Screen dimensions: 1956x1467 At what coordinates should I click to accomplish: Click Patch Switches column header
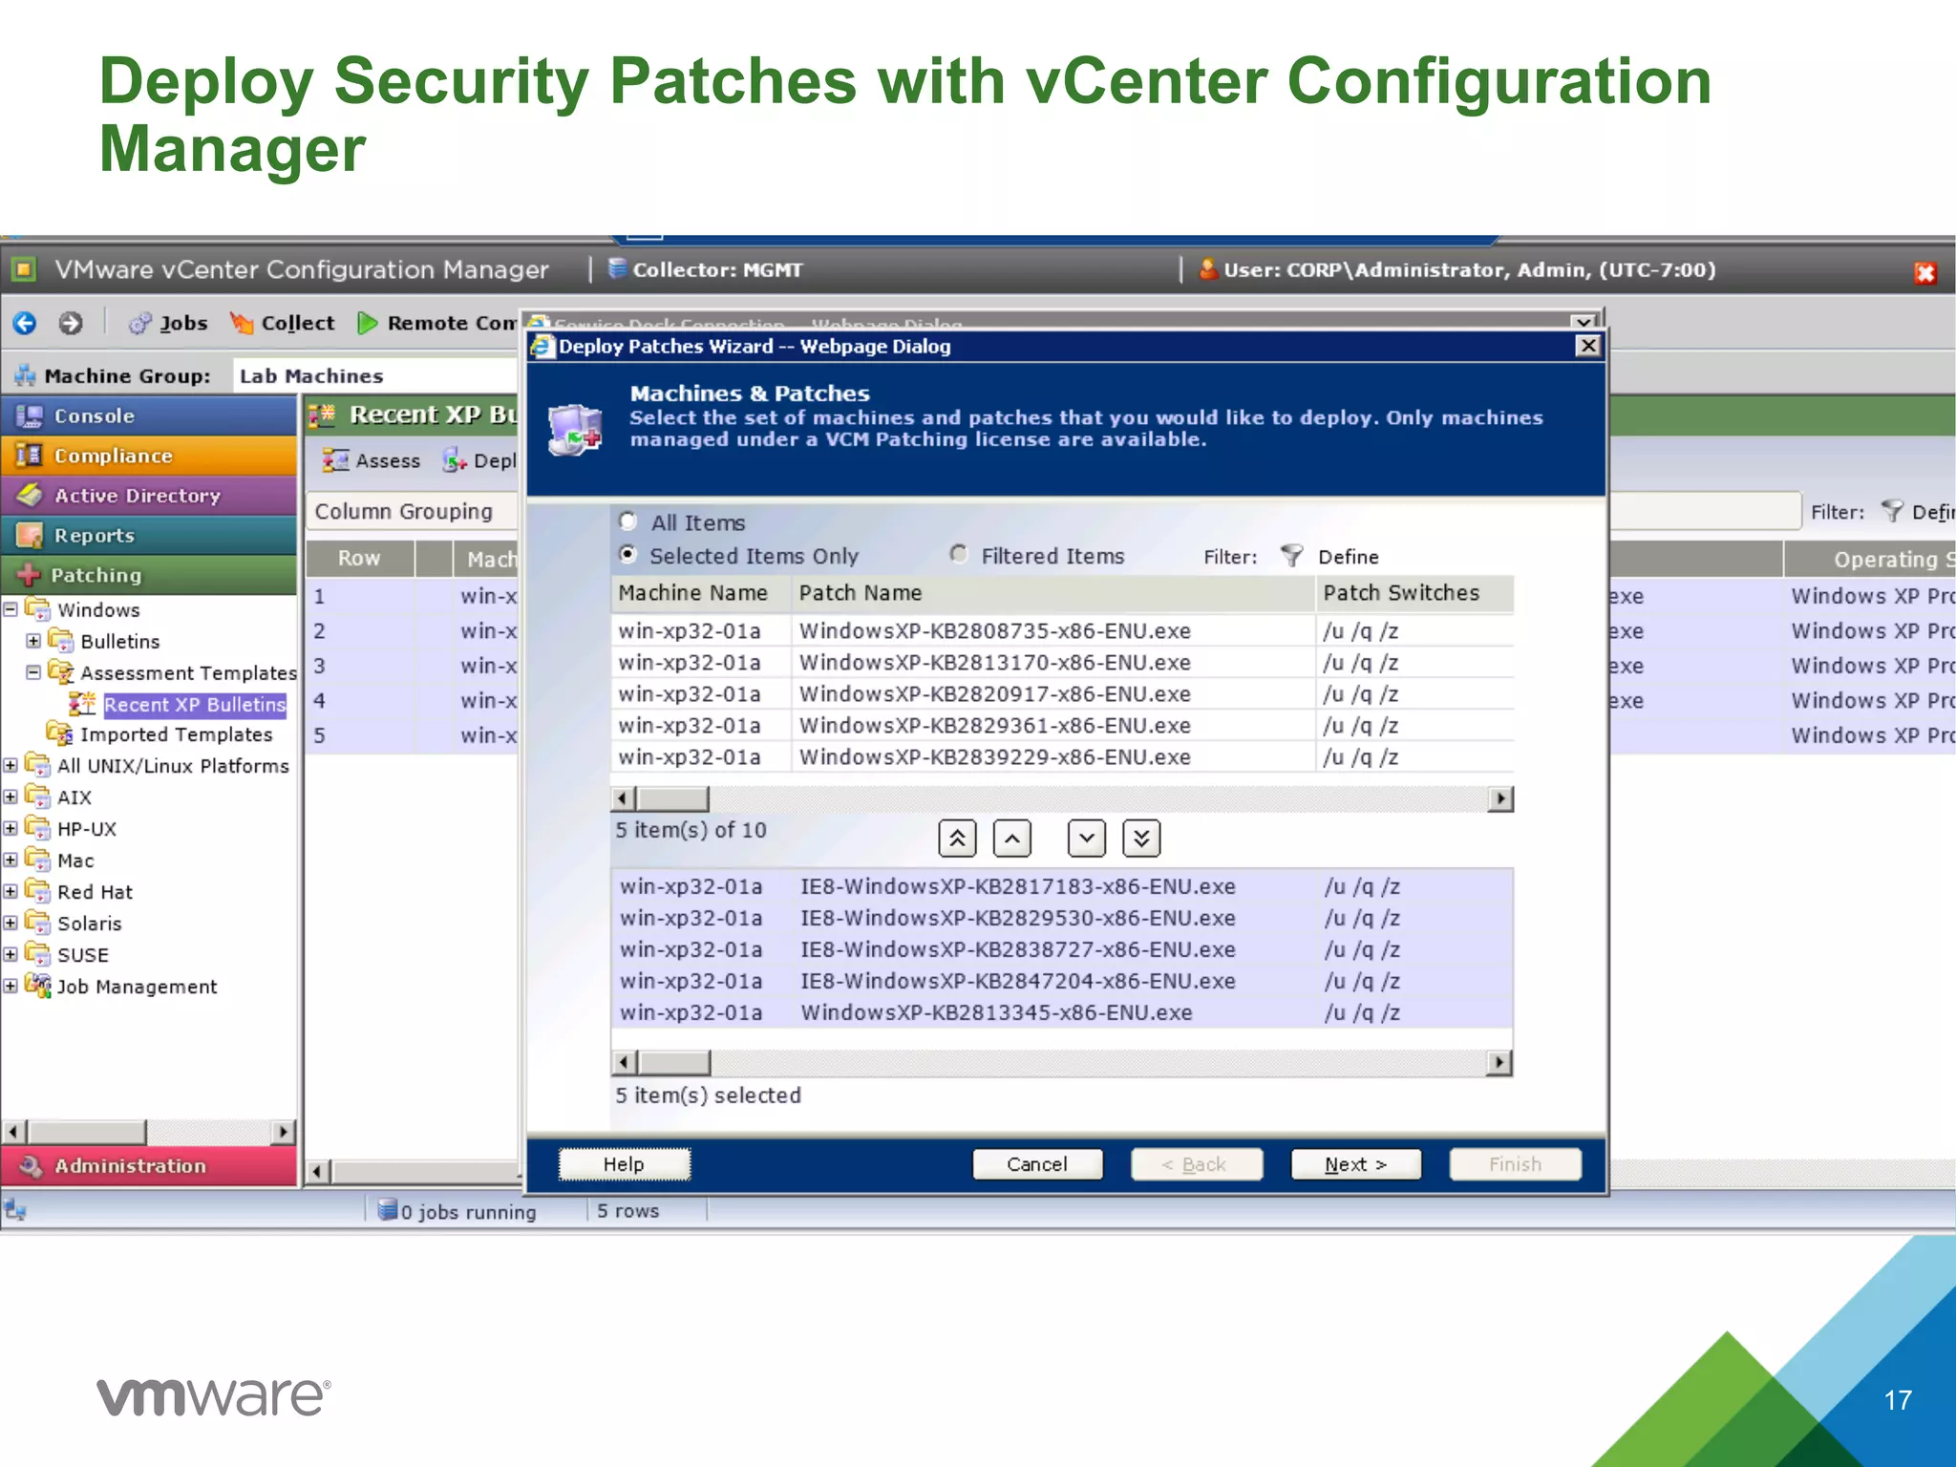click(1414, 593)
